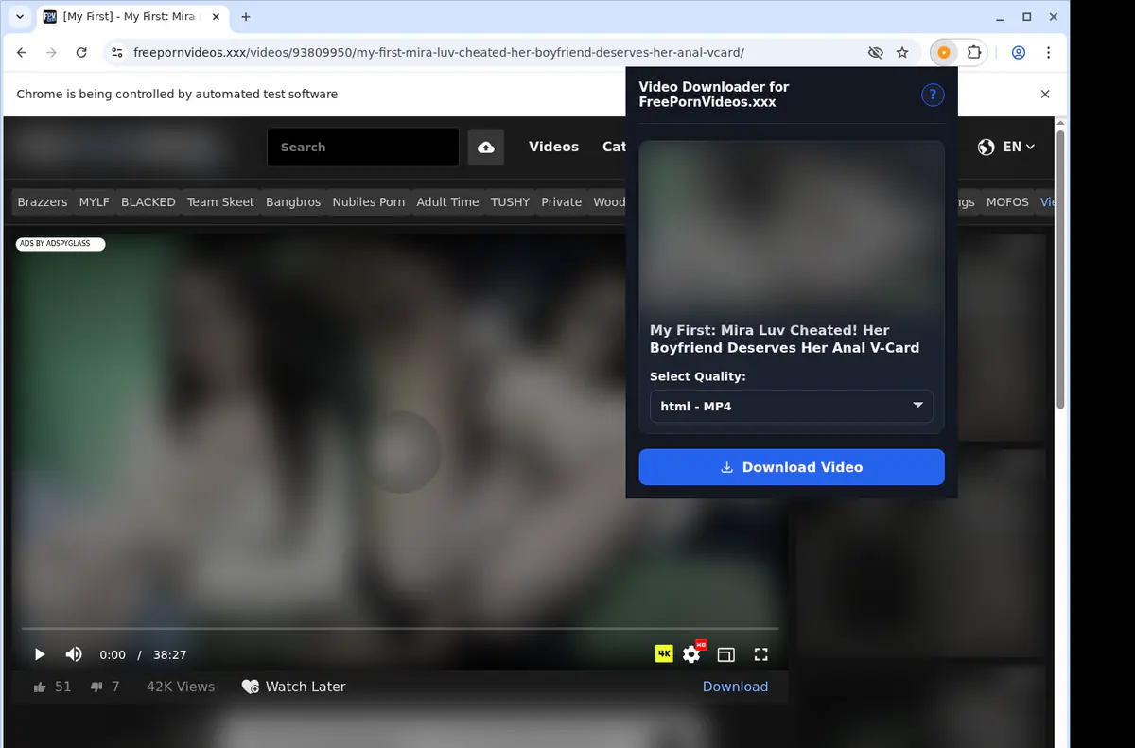Click the upload cloud icon button

click(486, 148)
